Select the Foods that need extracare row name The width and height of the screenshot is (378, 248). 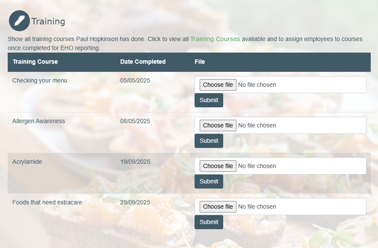tap(47, 202)
